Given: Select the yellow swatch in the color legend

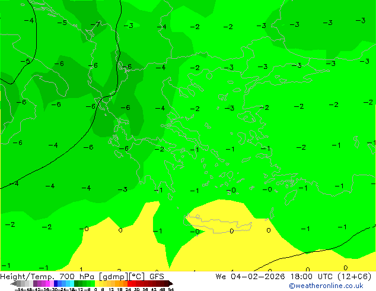Looking at the screenshot, I should (x=97, y=283).
